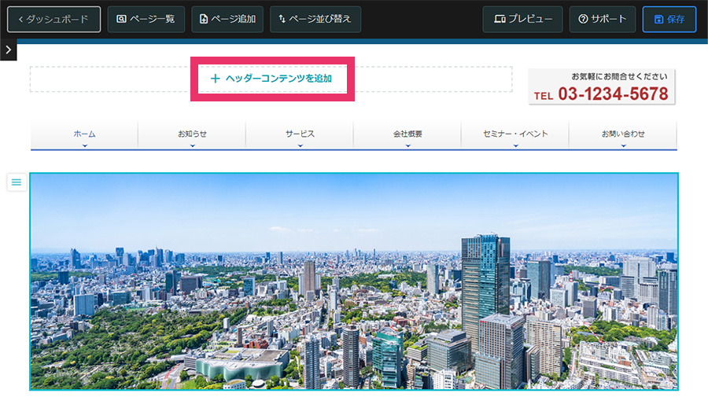Select the 会社概要 navigation item
The width and height of the screenshot is (708, 397).
coord(407,134)
